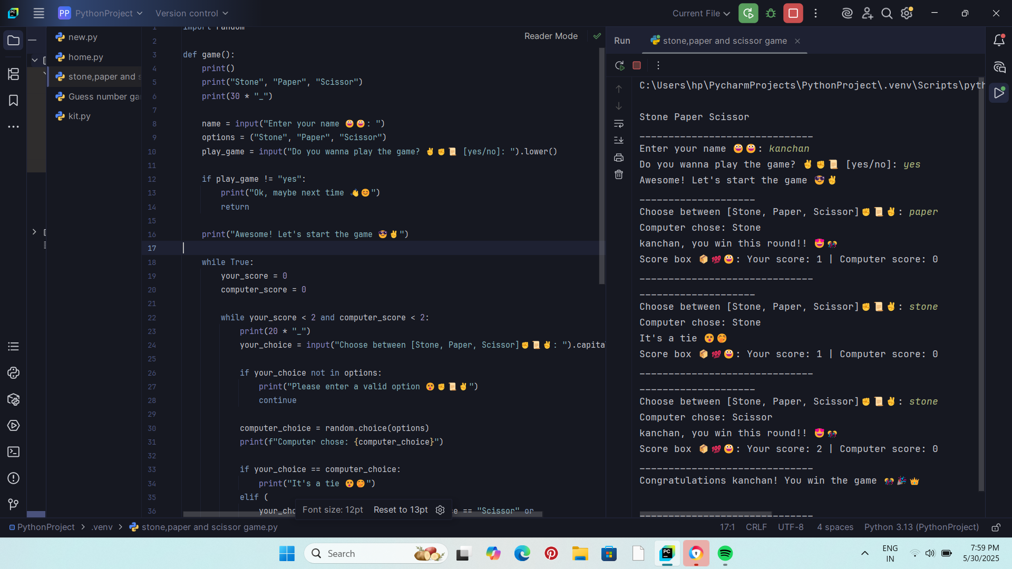The width and height of the screenshot is (1012, 569).
Task: Open the Notifications bell panel
Action: coord(999,41)
